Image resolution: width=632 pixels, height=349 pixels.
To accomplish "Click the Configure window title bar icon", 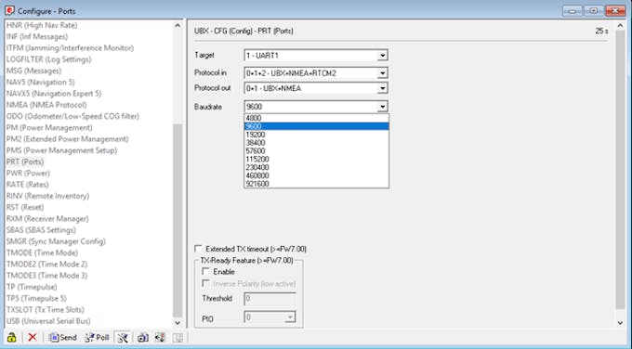I will 9,10.
